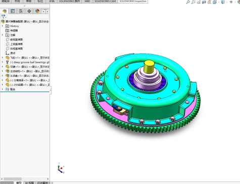Click the deep groove bearing component icon

(7, 62)
